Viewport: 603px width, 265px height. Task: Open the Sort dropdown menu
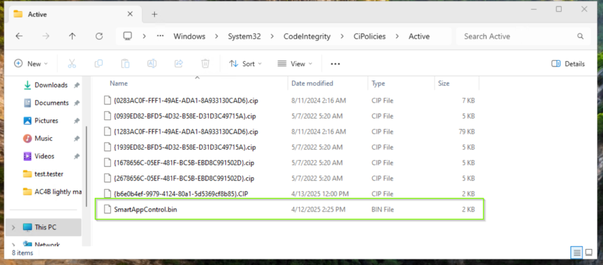pos(245,64)
